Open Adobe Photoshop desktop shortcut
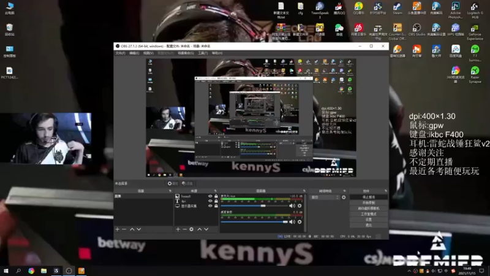This screenshot has width=490, height=276. tap(455, 10)
